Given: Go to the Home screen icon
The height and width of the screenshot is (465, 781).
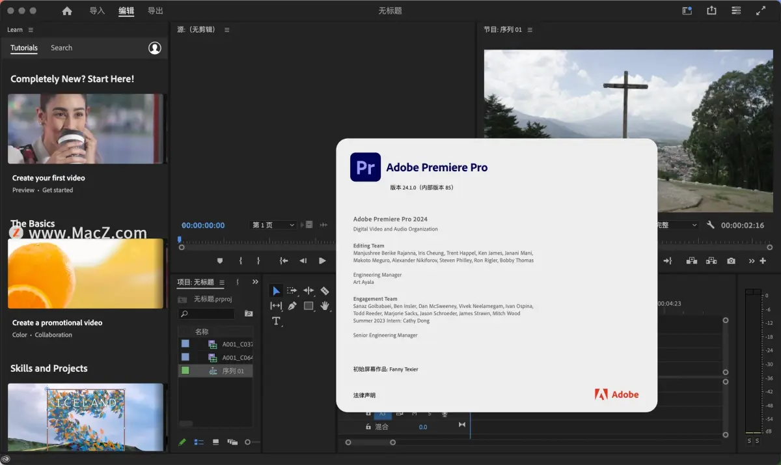Looking at the screenshot, I should pyautogui.click(x=67, y=10).
